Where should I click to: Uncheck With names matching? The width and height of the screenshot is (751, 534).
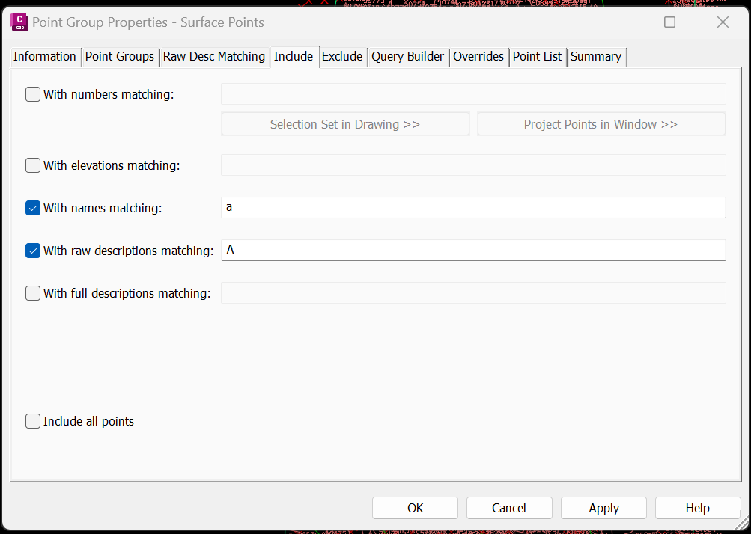click(x=33, y=208)
